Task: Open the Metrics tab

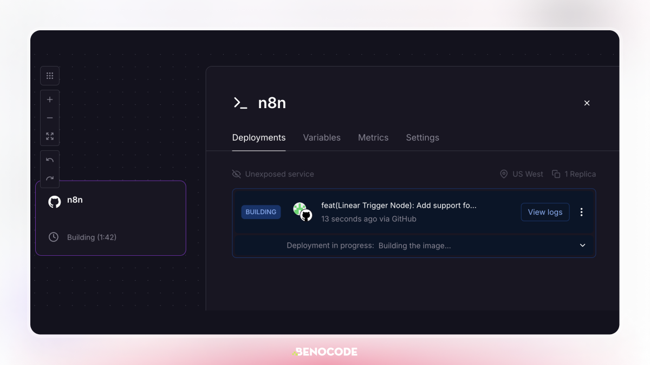Action: pyautogui.click(x=373, y=137)
